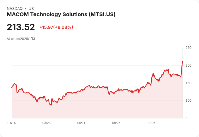Click the US market label
This screenshot has width=199, height=137.
tap(31, 9)
